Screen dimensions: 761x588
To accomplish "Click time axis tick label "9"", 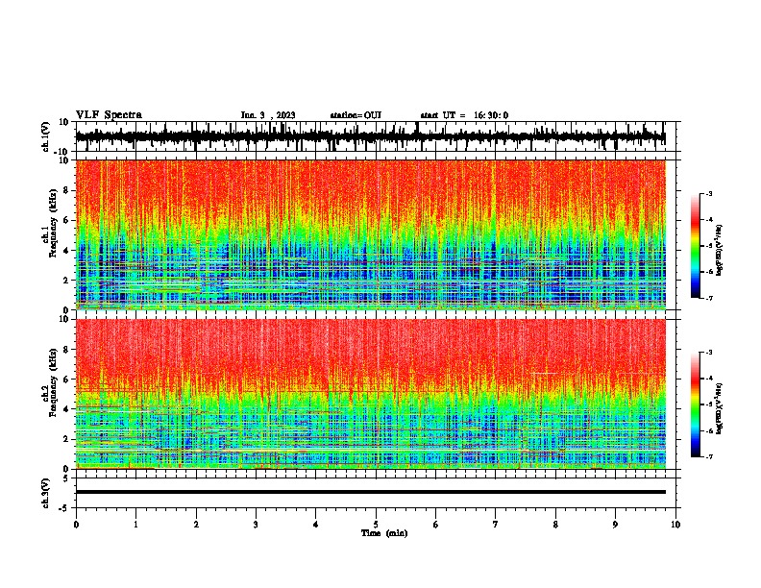I will pyautogui.click(x=615, y=525).
